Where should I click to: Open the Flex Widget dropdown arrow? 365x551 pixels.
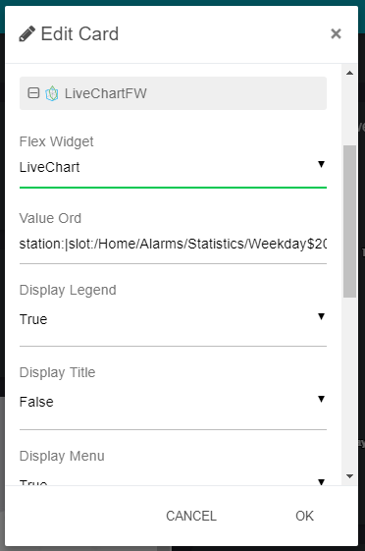[321, 164]
